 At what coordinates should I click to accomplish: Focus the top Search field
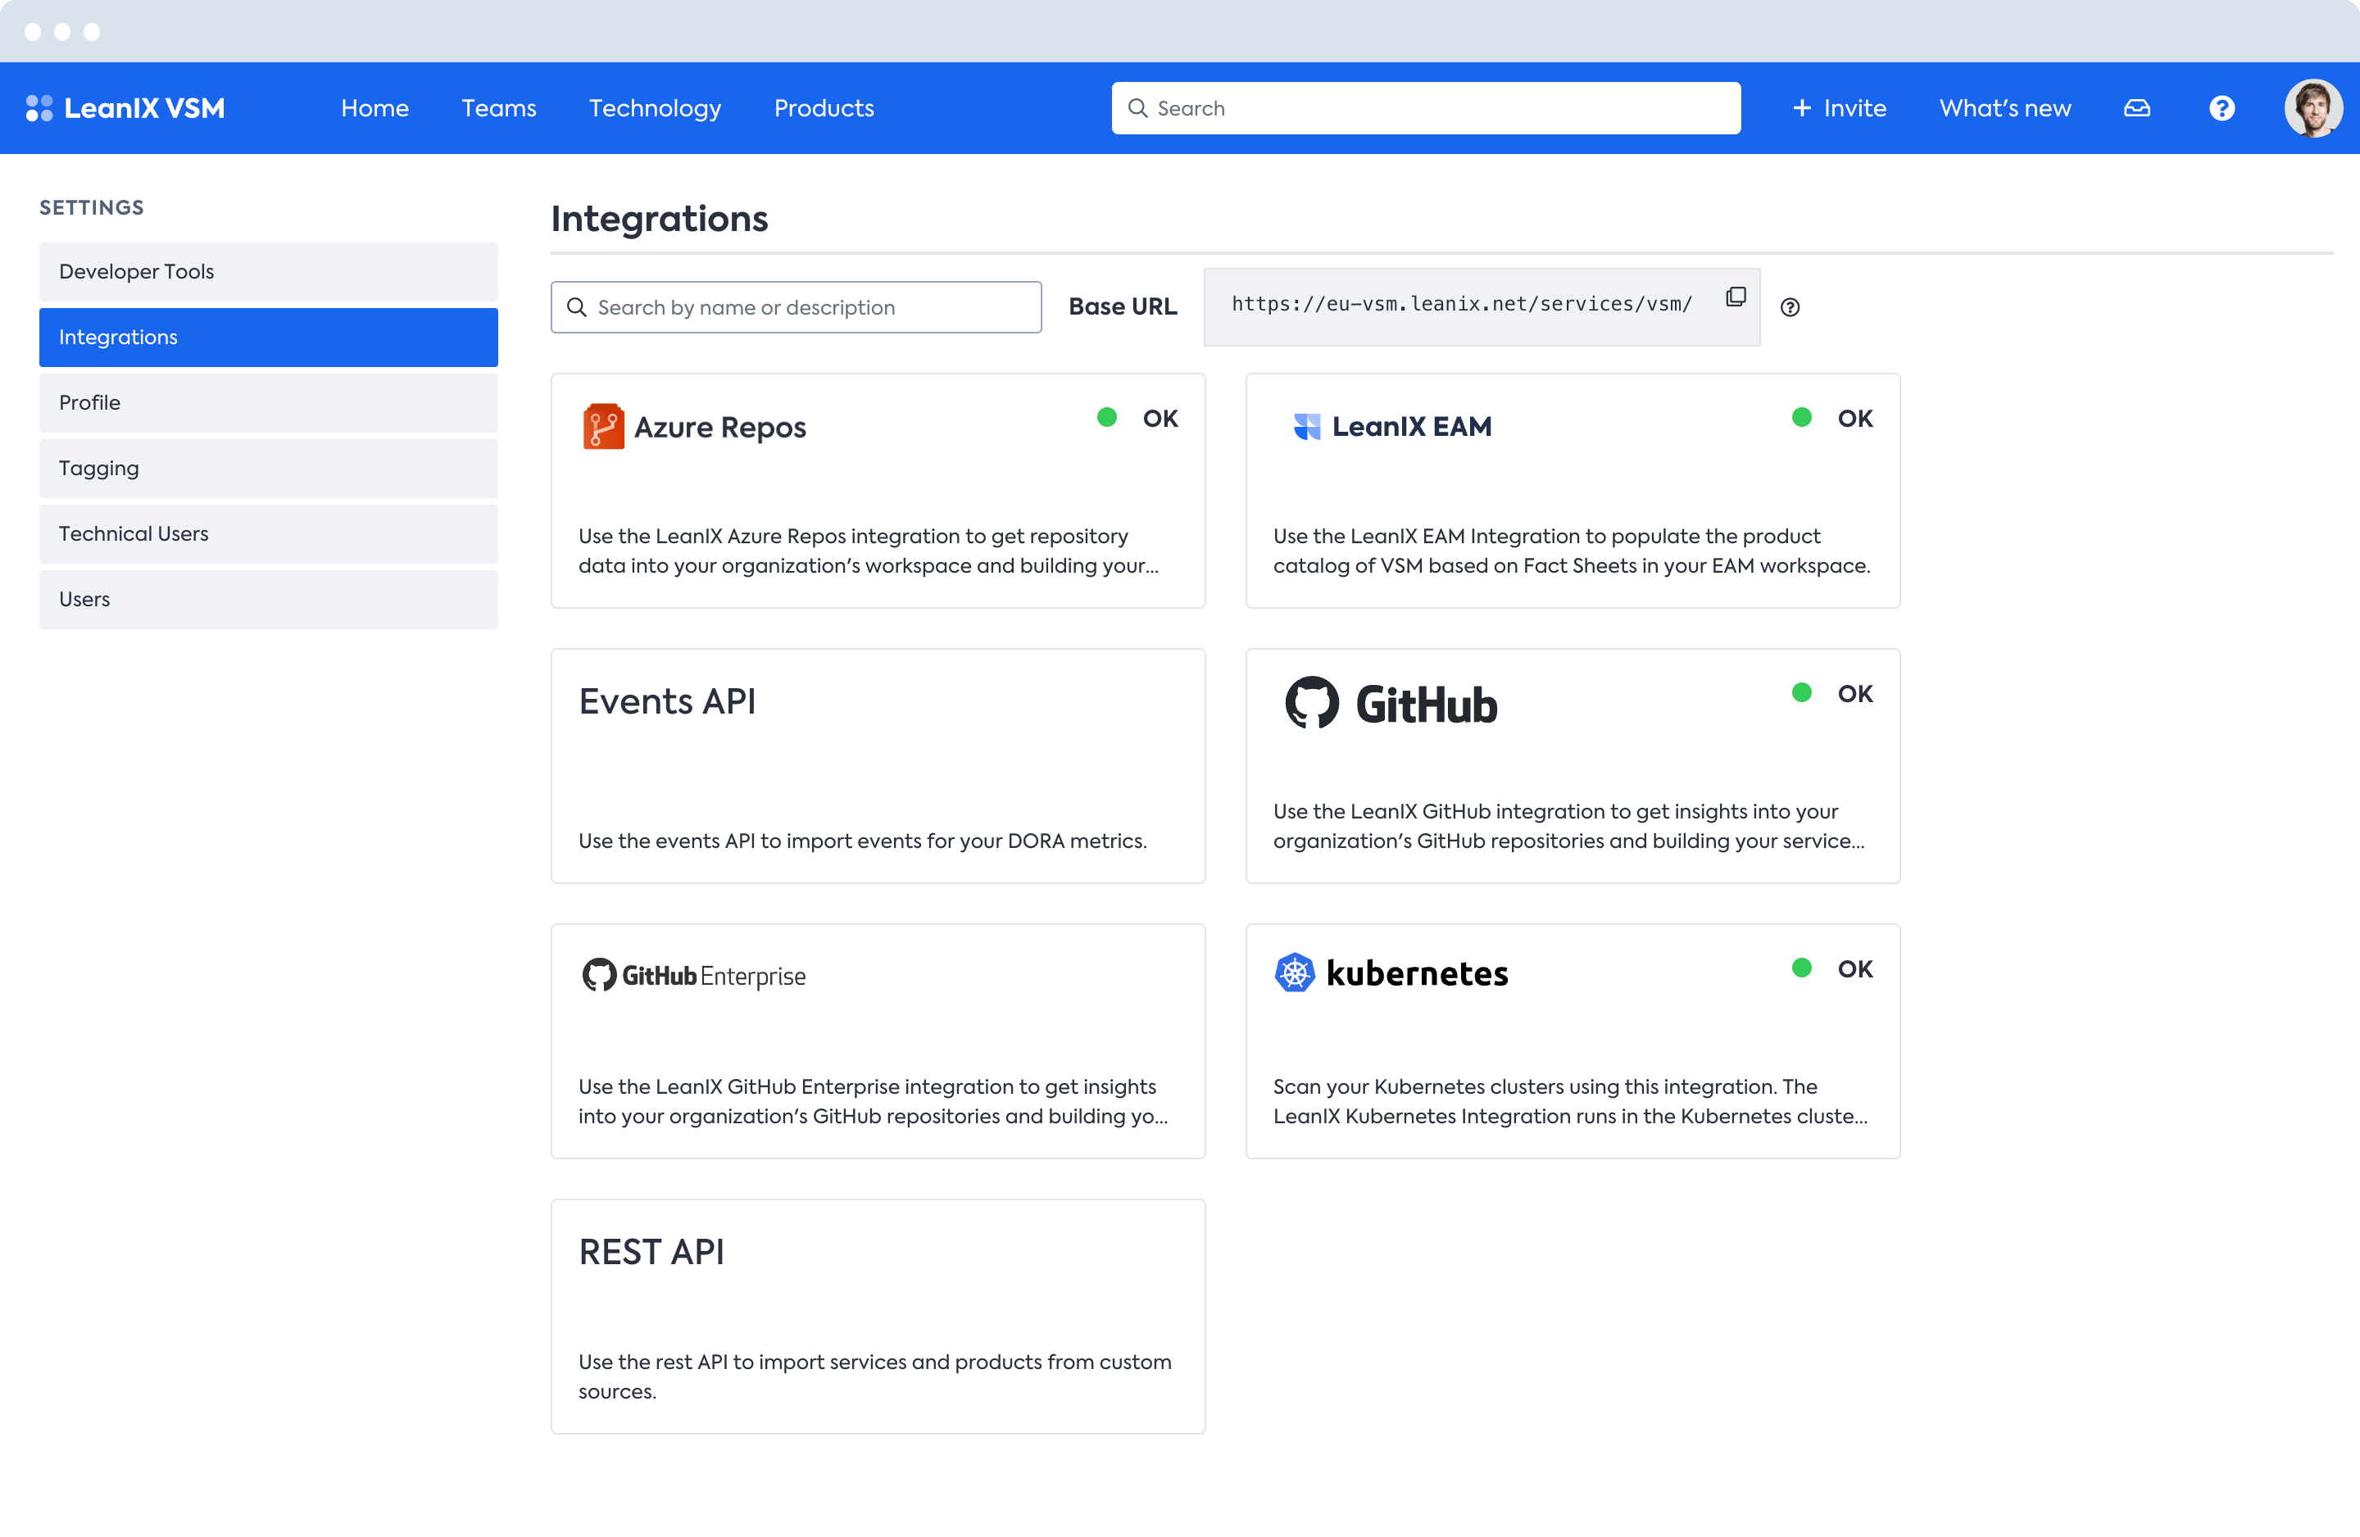click(1426, 108)
